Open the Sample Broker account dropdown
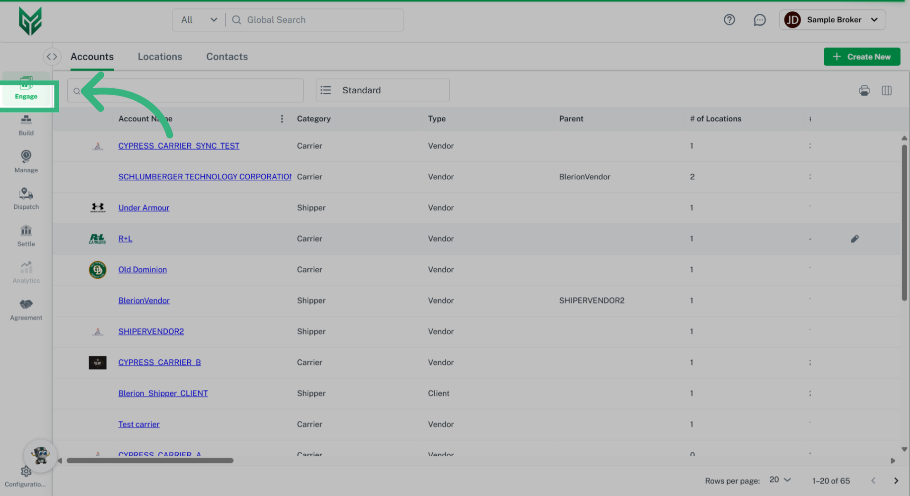The image size is (910, 496). coord(832,20)
